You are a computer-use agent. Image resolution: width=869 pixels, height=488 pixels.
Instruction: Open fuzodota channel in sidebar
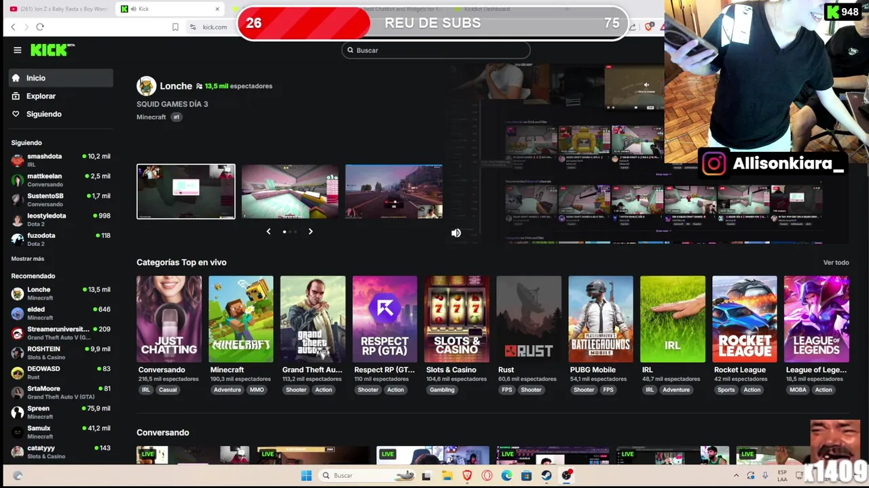[x=61, y=239]
